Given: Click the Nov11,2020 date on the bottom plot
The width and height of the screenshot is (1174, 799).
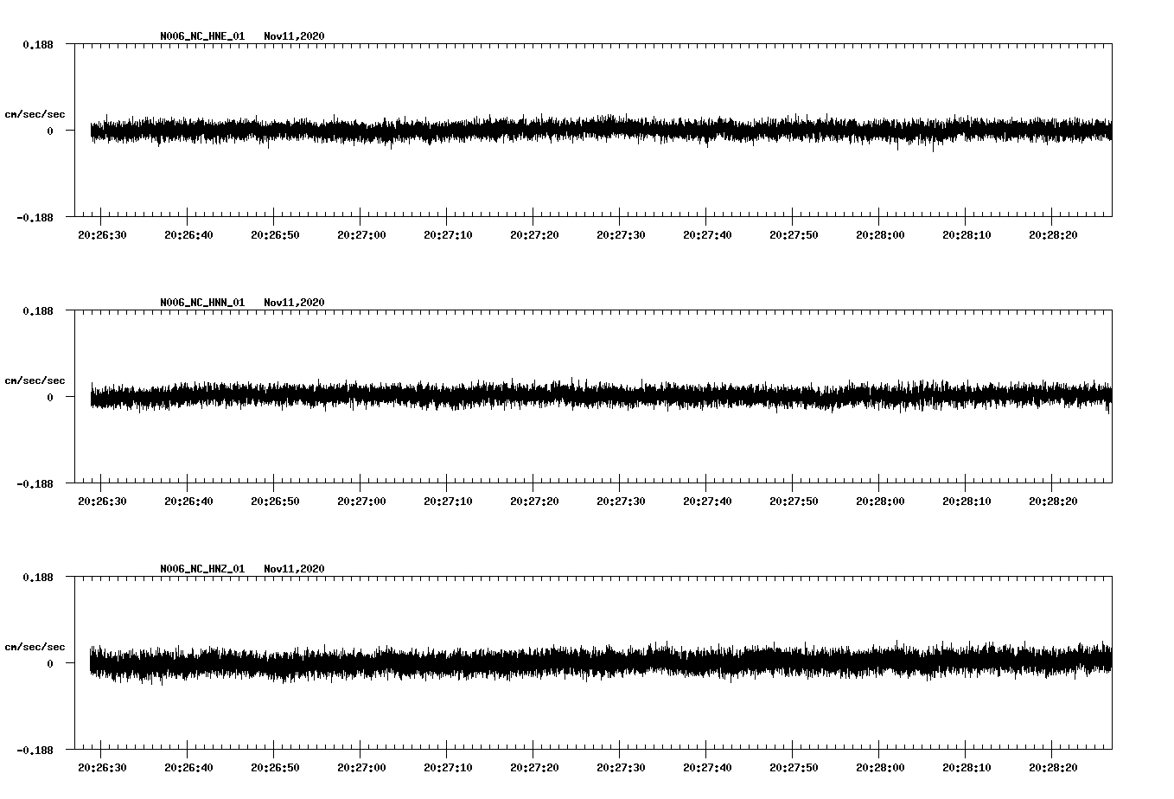Looking at the screenshot, I should point(295,568).
